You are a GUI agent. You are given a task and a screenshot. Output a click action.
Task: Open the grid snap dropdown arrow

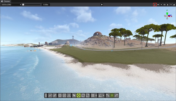[x=96, y=96]
